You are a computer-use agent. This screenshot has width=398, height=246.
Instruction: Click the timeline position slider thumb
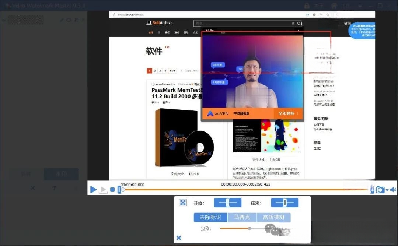point(123,190)
